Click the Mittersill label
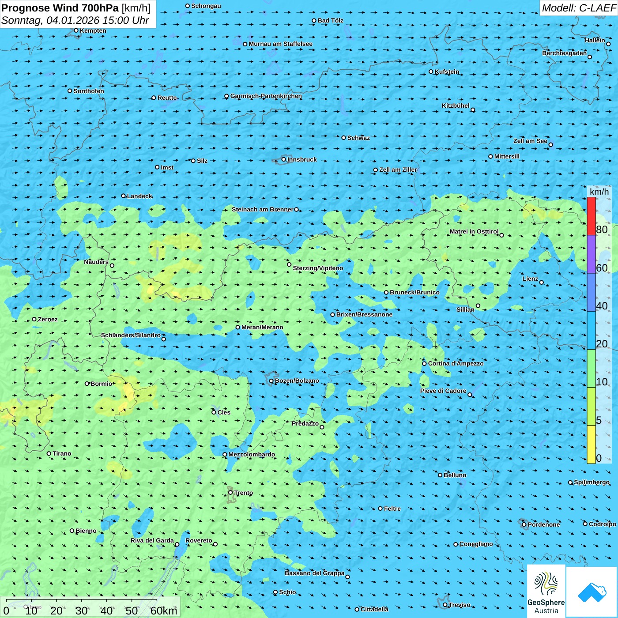Image resolution: width=618 pixels, height=618 pixels. (x=507, y=156)
